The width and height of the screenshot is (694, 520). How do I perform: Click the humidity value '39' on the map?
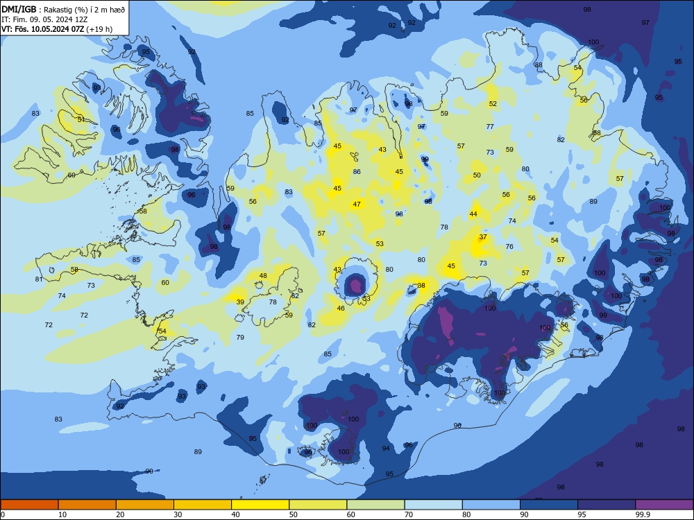click(x=240, y=302)
